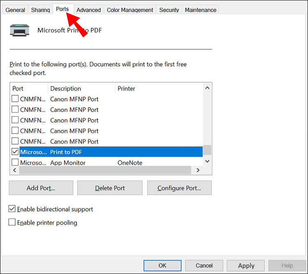Viewport: 308px width, 274px height.
Task: Dismiss the dialog with Cancel
Action: pyautogui.click(x=204, y=265)
